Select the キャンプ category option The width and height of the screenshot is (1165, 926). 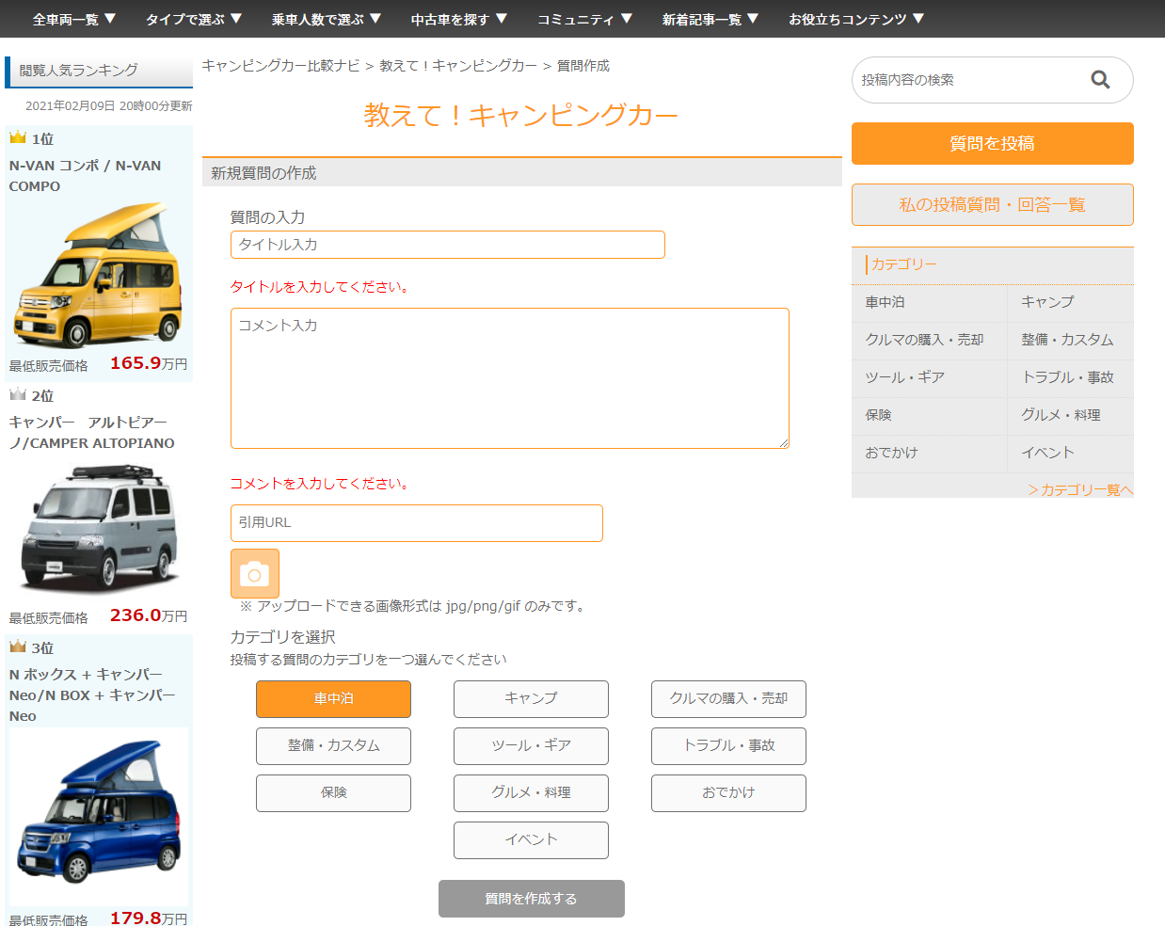pos(531,699)
